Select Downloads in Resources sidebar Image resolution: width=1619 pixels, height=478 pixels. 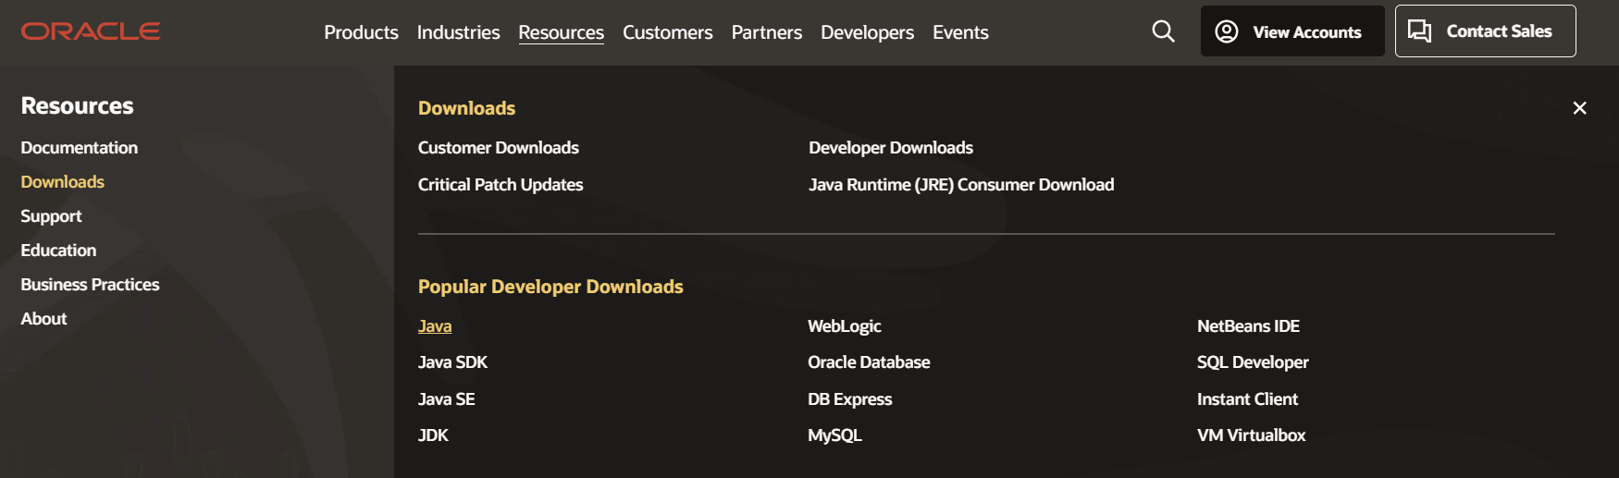(x=62, y=182)
